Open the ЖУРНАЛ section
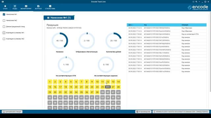Viewport: 211px width, 118px height. tap(38, 7)
